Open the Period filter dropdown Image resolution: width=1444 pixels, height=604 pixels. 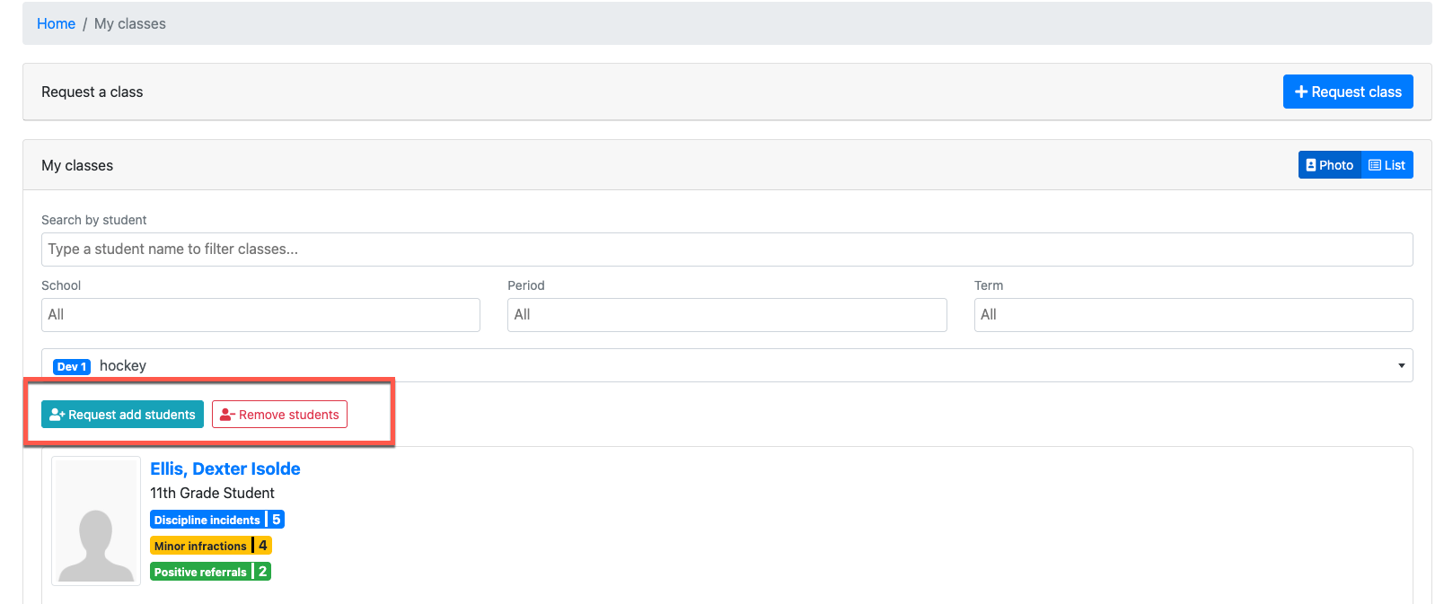726,315
